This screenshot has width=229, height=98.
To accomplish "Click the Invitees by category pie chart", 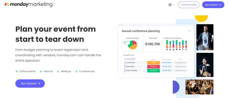I will tap(133, 45).
